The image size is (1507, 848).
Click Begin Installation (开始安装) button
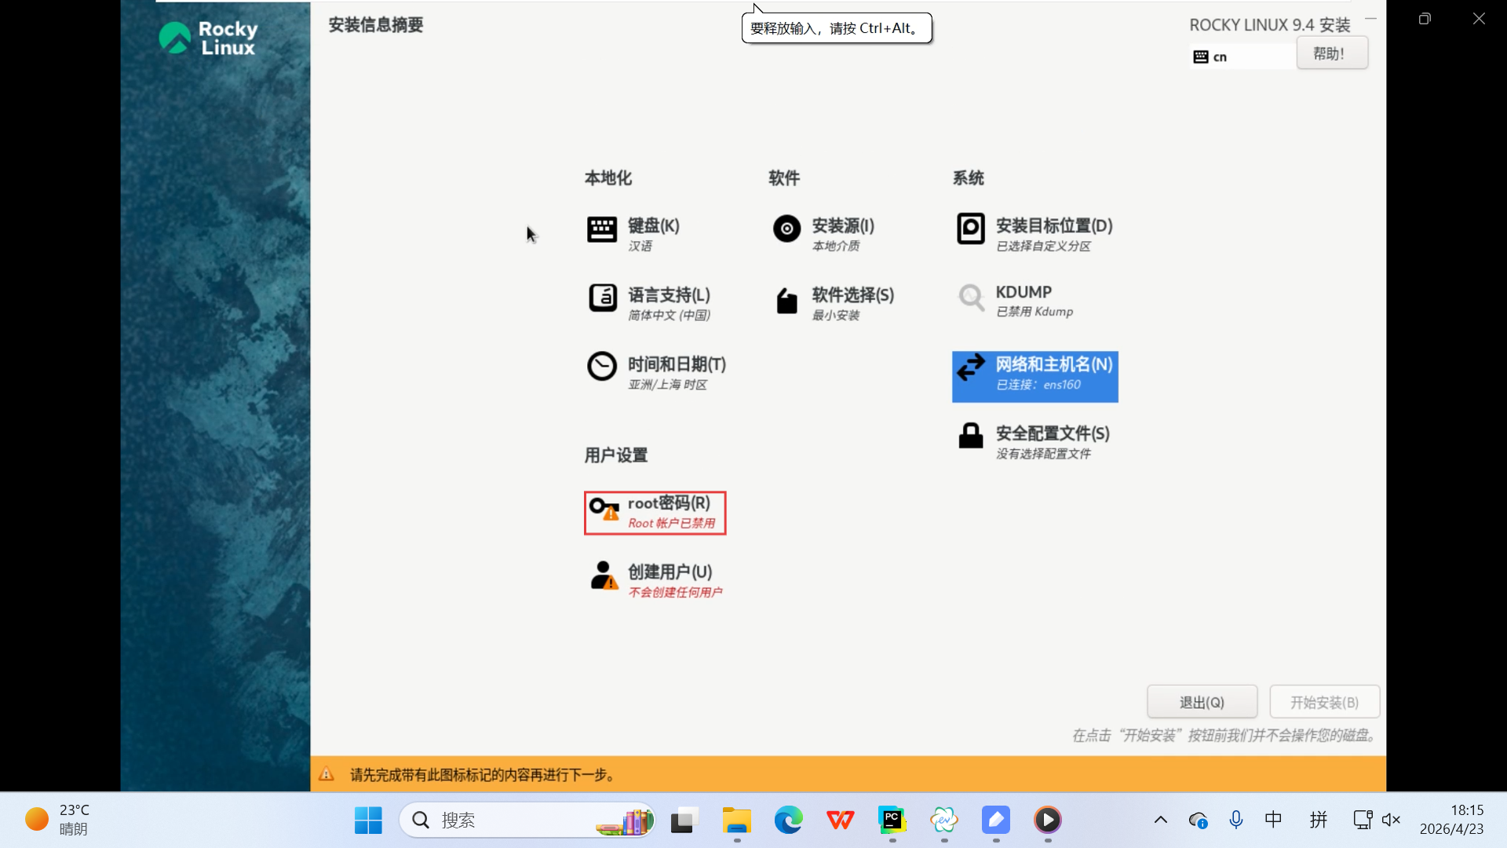[x=1324, y=702]
